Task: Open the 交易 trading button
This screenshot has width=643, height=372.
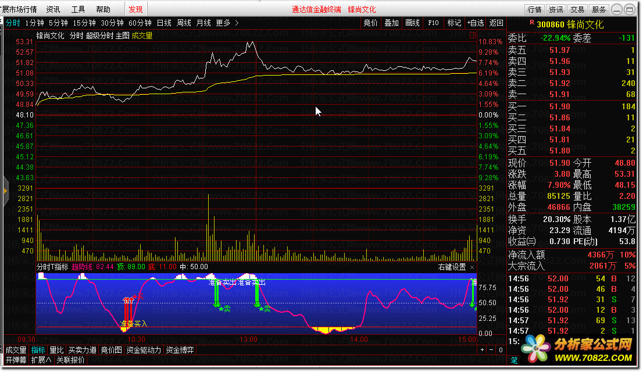Action: point(577,9)
